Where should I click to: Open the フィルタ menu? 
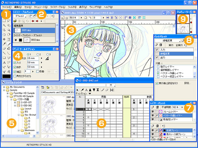(72, 7)
